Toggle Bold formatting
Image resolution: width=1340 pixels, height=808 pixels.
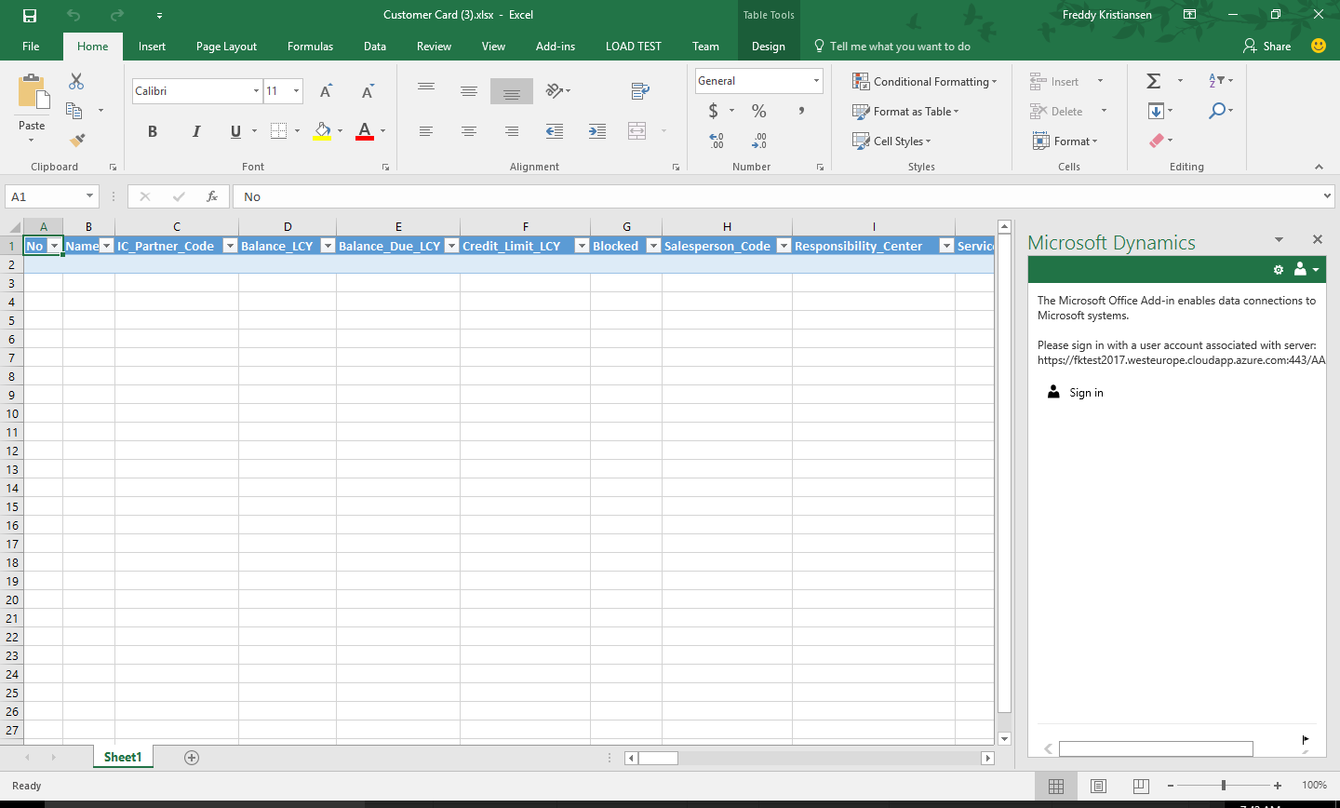pyautogui.click(x=153, y=131)
